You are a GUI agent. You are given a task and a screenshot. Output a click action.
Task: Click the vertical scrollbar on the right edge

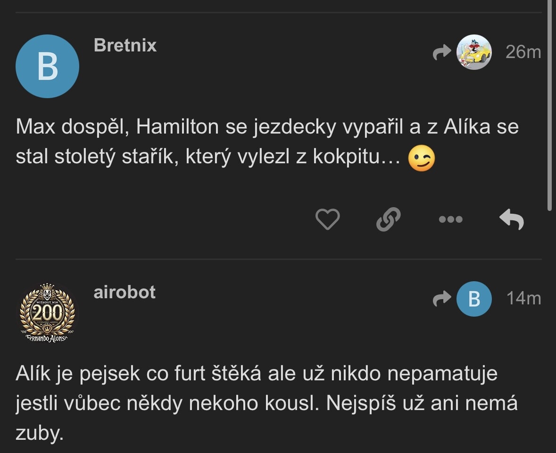[x=549, y=104]
